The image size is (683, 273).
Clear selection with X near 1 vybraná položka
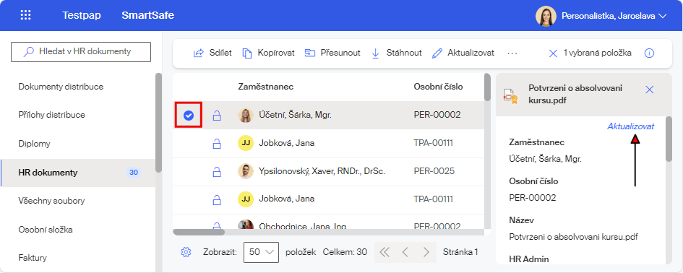(x=553, y=53)
